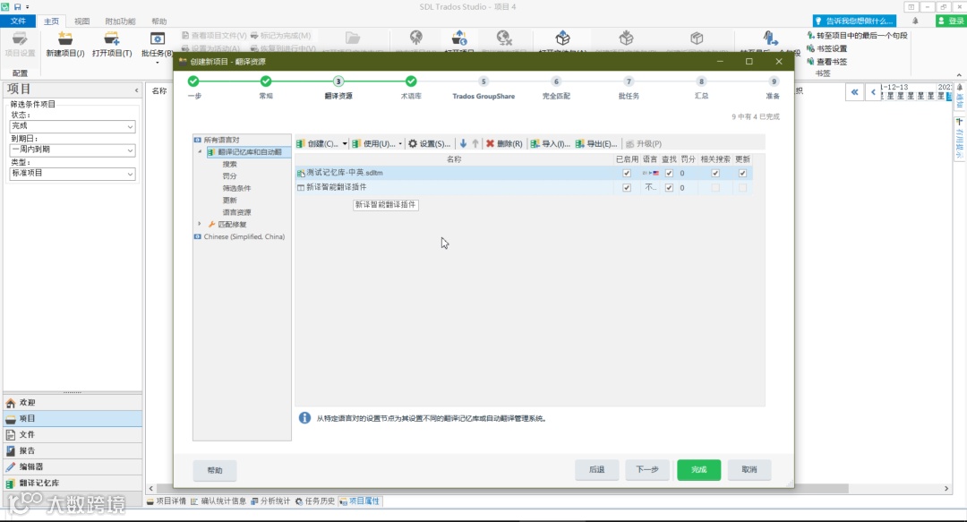Click the double-left arrow in the calendar header
The image size is (967, 522).
[854, 92]
